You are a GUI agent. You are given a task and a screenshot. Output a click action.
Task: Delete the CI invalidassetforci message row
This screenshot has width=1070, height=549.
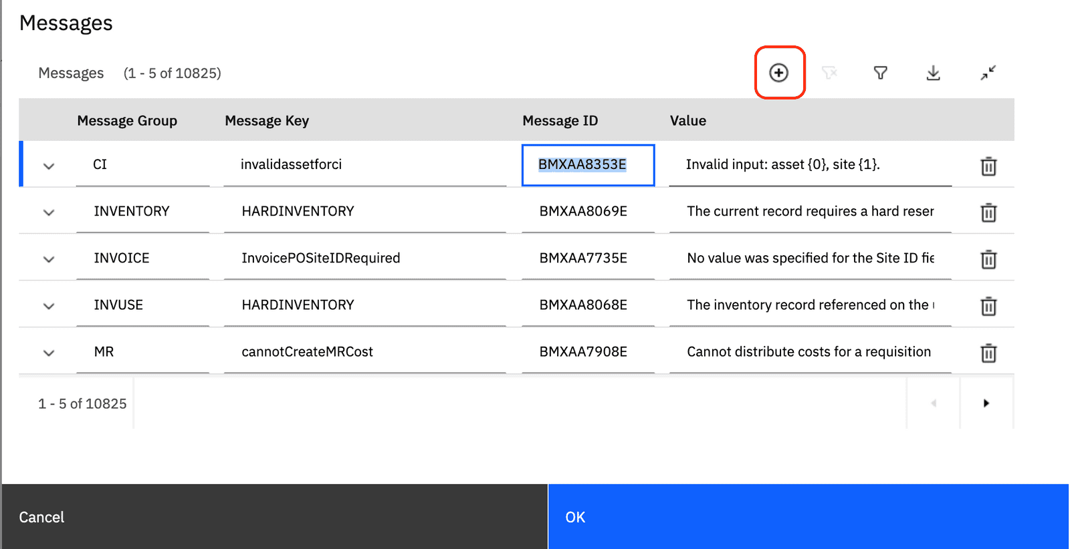click(x=988, y=166)
